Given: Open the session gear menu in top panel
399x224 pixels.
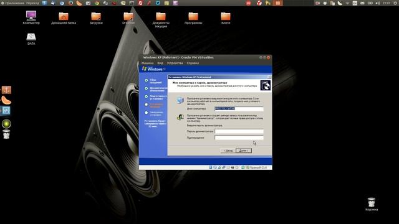Looking at the screenshot, I should [x=396, y=3].
